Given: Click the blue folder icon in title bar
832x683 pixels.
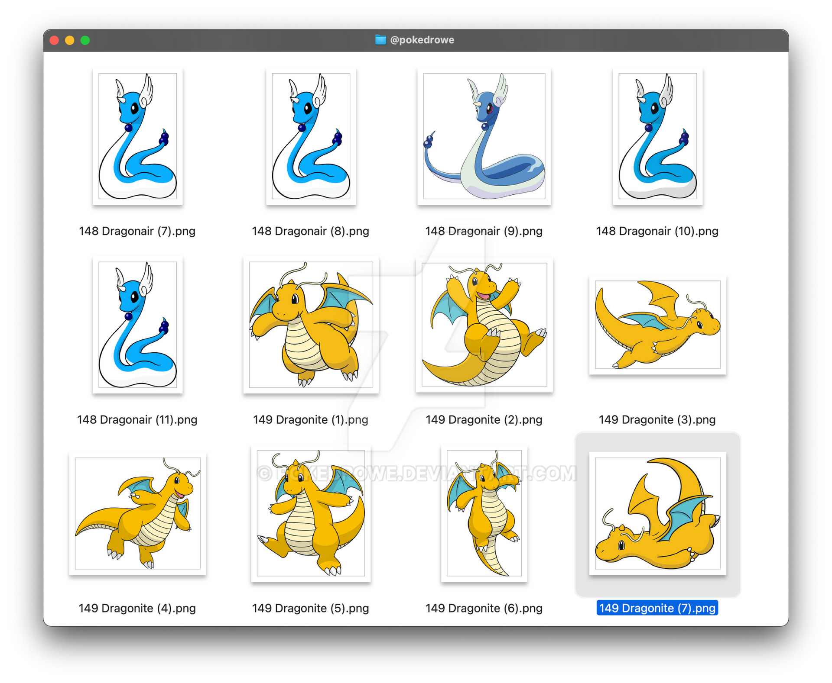Looking at the screenshot, I should tap(380, 40).
